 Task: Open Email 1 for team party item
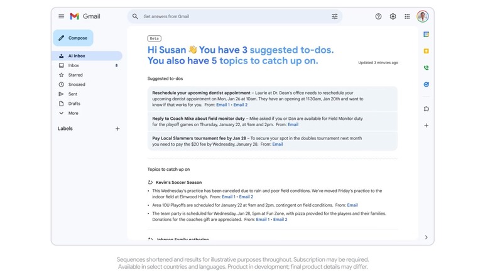click(x=263, y=219)
